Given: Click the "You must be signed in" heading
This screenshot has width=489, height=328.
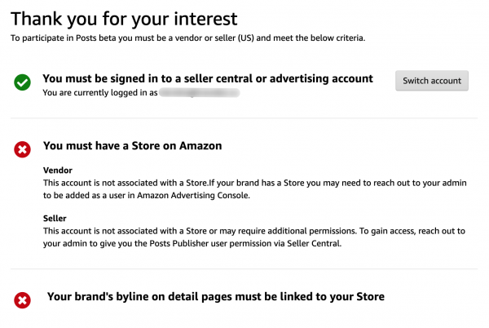Looking at the screenshot, I should pyautogui.click(x=208, y=78).
